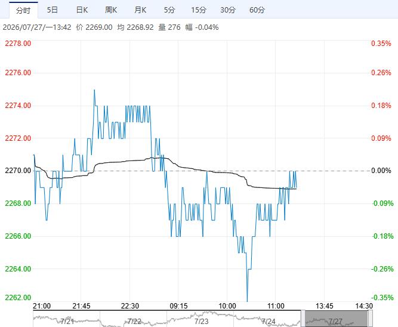Click the latest price point at chart end
The width and height of the screenshot is (398, 327).
296,187
